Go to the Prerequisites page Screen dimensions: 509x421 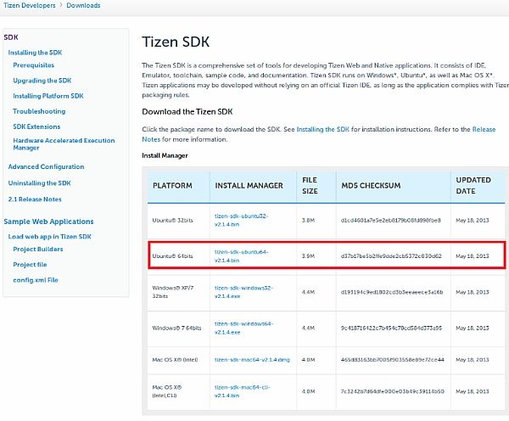click(x=34, y=65)
